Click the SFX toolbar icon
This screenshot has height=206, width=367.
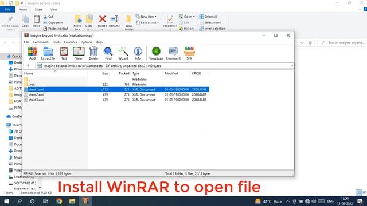pos(189,53)
